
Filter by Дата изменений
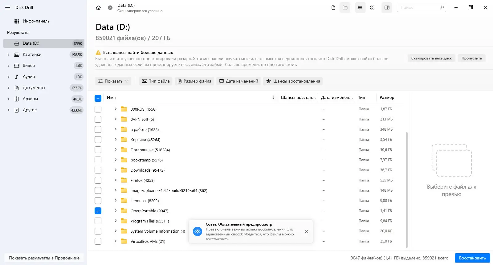point(238,81)
